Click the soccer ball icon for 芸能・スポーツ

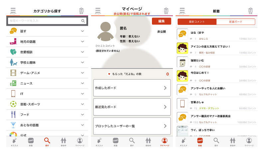coord(13,104)
